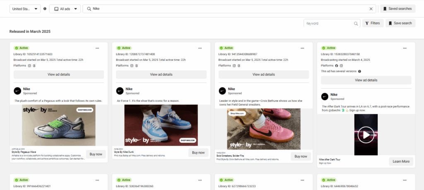Open three-dot menu for ad 644690678046652
The height and width of the screenshot is (190, 424).
point(405,180)
